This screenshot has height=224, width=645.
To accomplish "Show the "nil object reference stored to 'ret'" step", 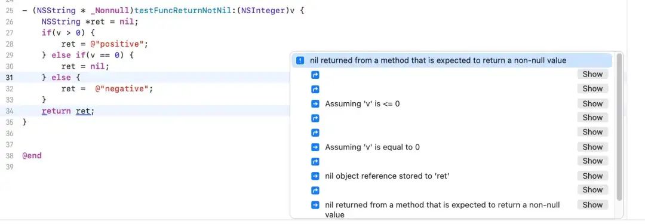I will click(592, 176).
